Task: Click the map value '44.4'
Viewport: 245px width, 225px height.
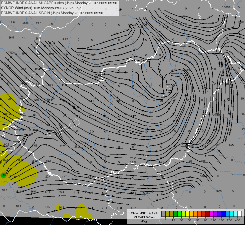Action: 90,208
